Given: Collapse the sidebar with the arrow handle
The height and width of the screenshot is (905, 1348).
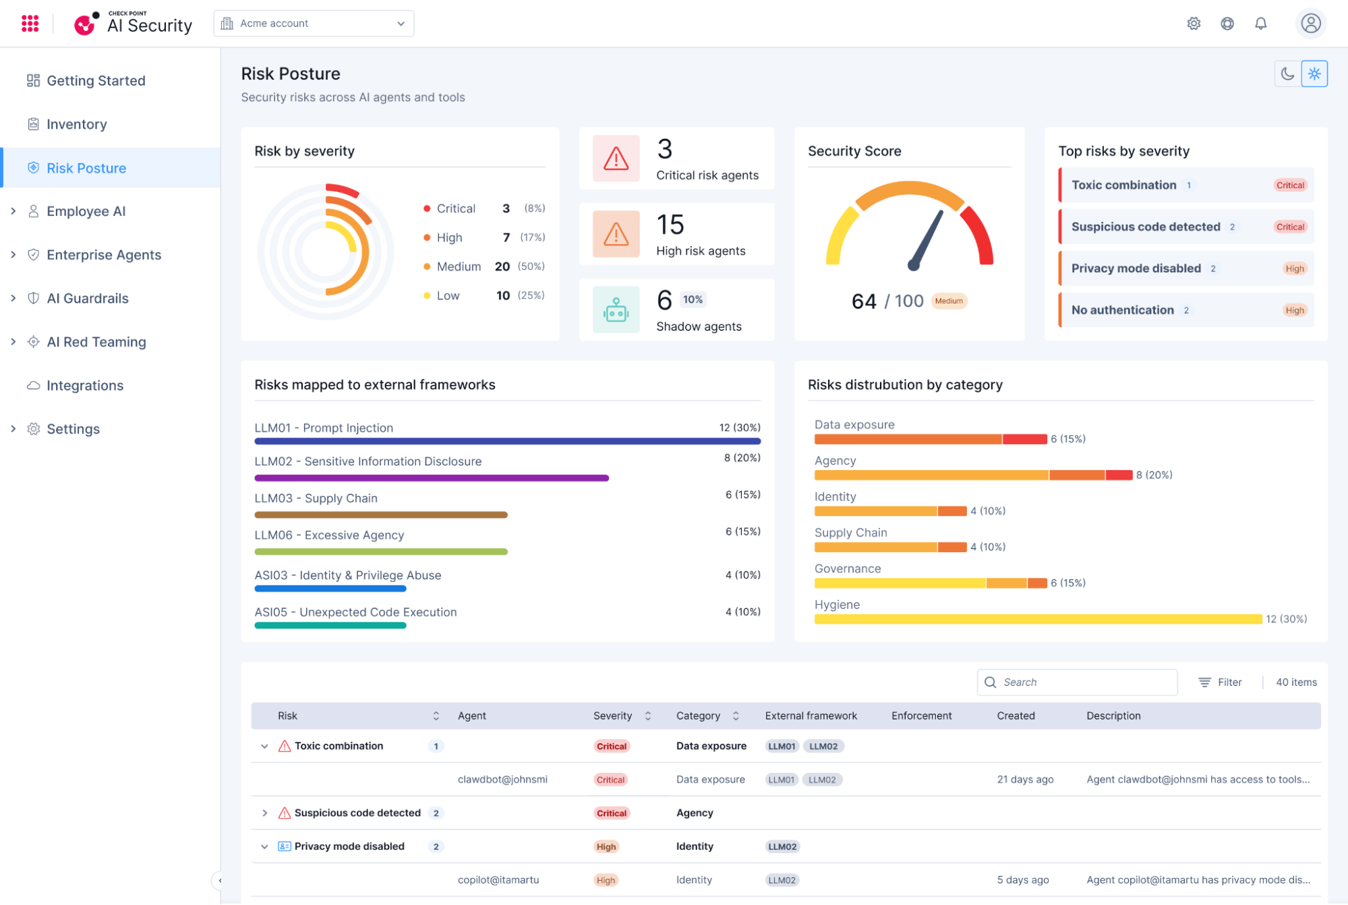Looking at the screenshot, I should click(x=218, y=880).
